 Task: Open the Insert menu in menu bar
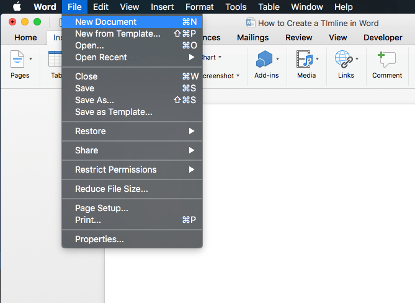click(163, 7)
